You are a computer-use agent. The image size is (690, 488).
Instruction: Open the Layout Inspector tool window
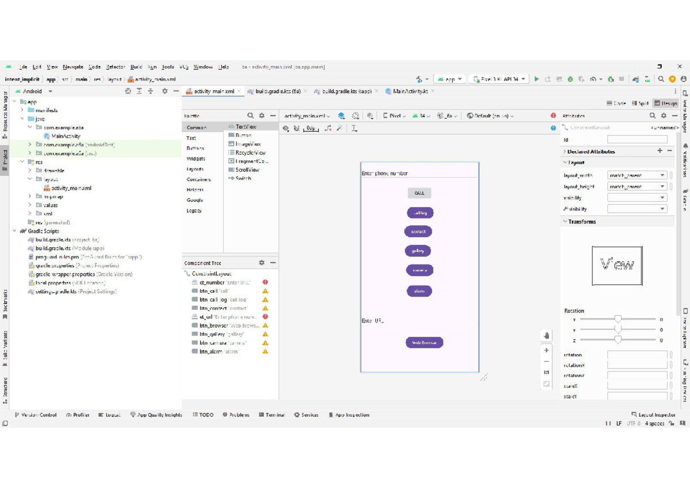point(653,414)
